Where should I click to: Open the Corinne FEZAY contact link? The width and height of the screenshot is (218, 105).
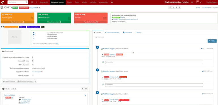[9, 95]
